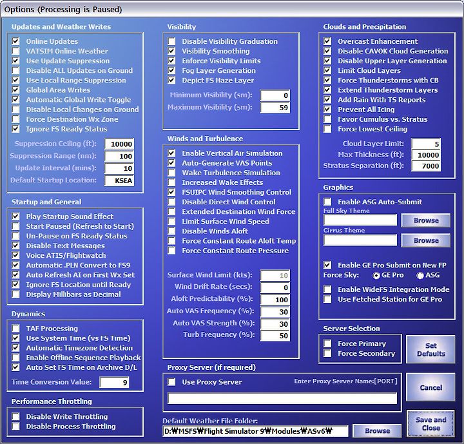The width and height of the screenshot is (464, 444).
Task: Edit Default Startup Location KSEA field
Action: click(x=119, y=180)
